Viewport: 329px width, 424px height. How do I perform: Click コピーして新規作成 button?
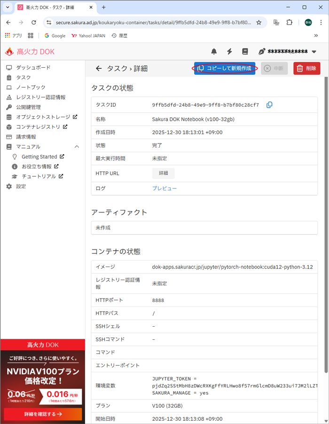[x=225, y=69]
